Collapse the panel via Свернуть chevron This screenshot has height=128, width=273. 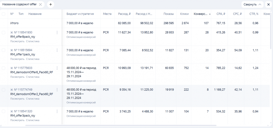pos(260,5)
